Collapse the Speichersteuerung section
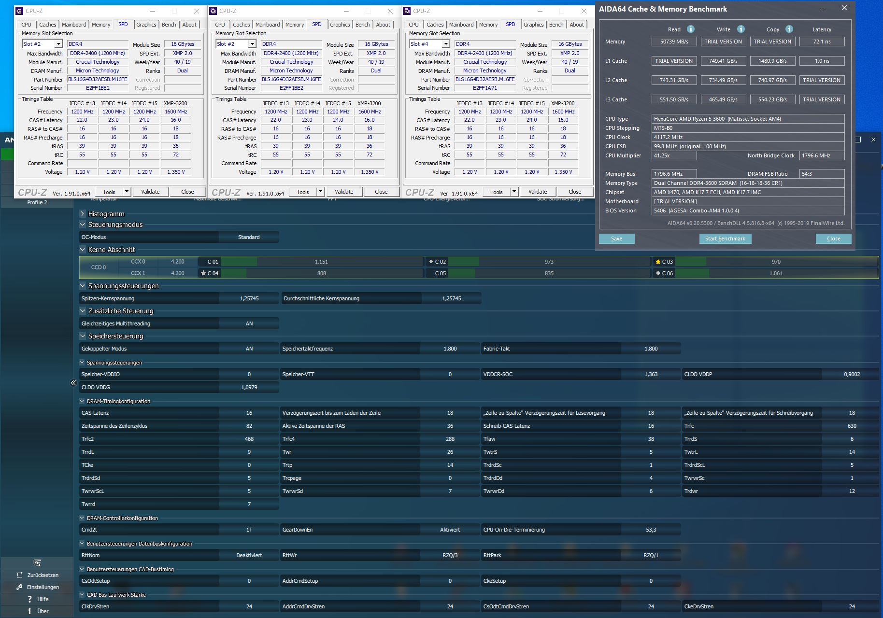The image size is (883, 618). pos(83,336)
